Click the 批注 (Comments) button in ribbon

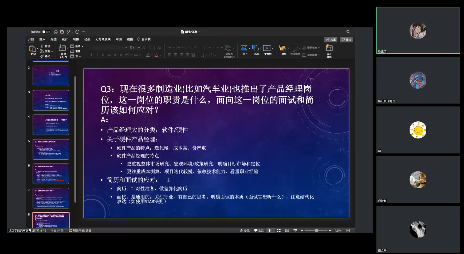click(346, 39)
